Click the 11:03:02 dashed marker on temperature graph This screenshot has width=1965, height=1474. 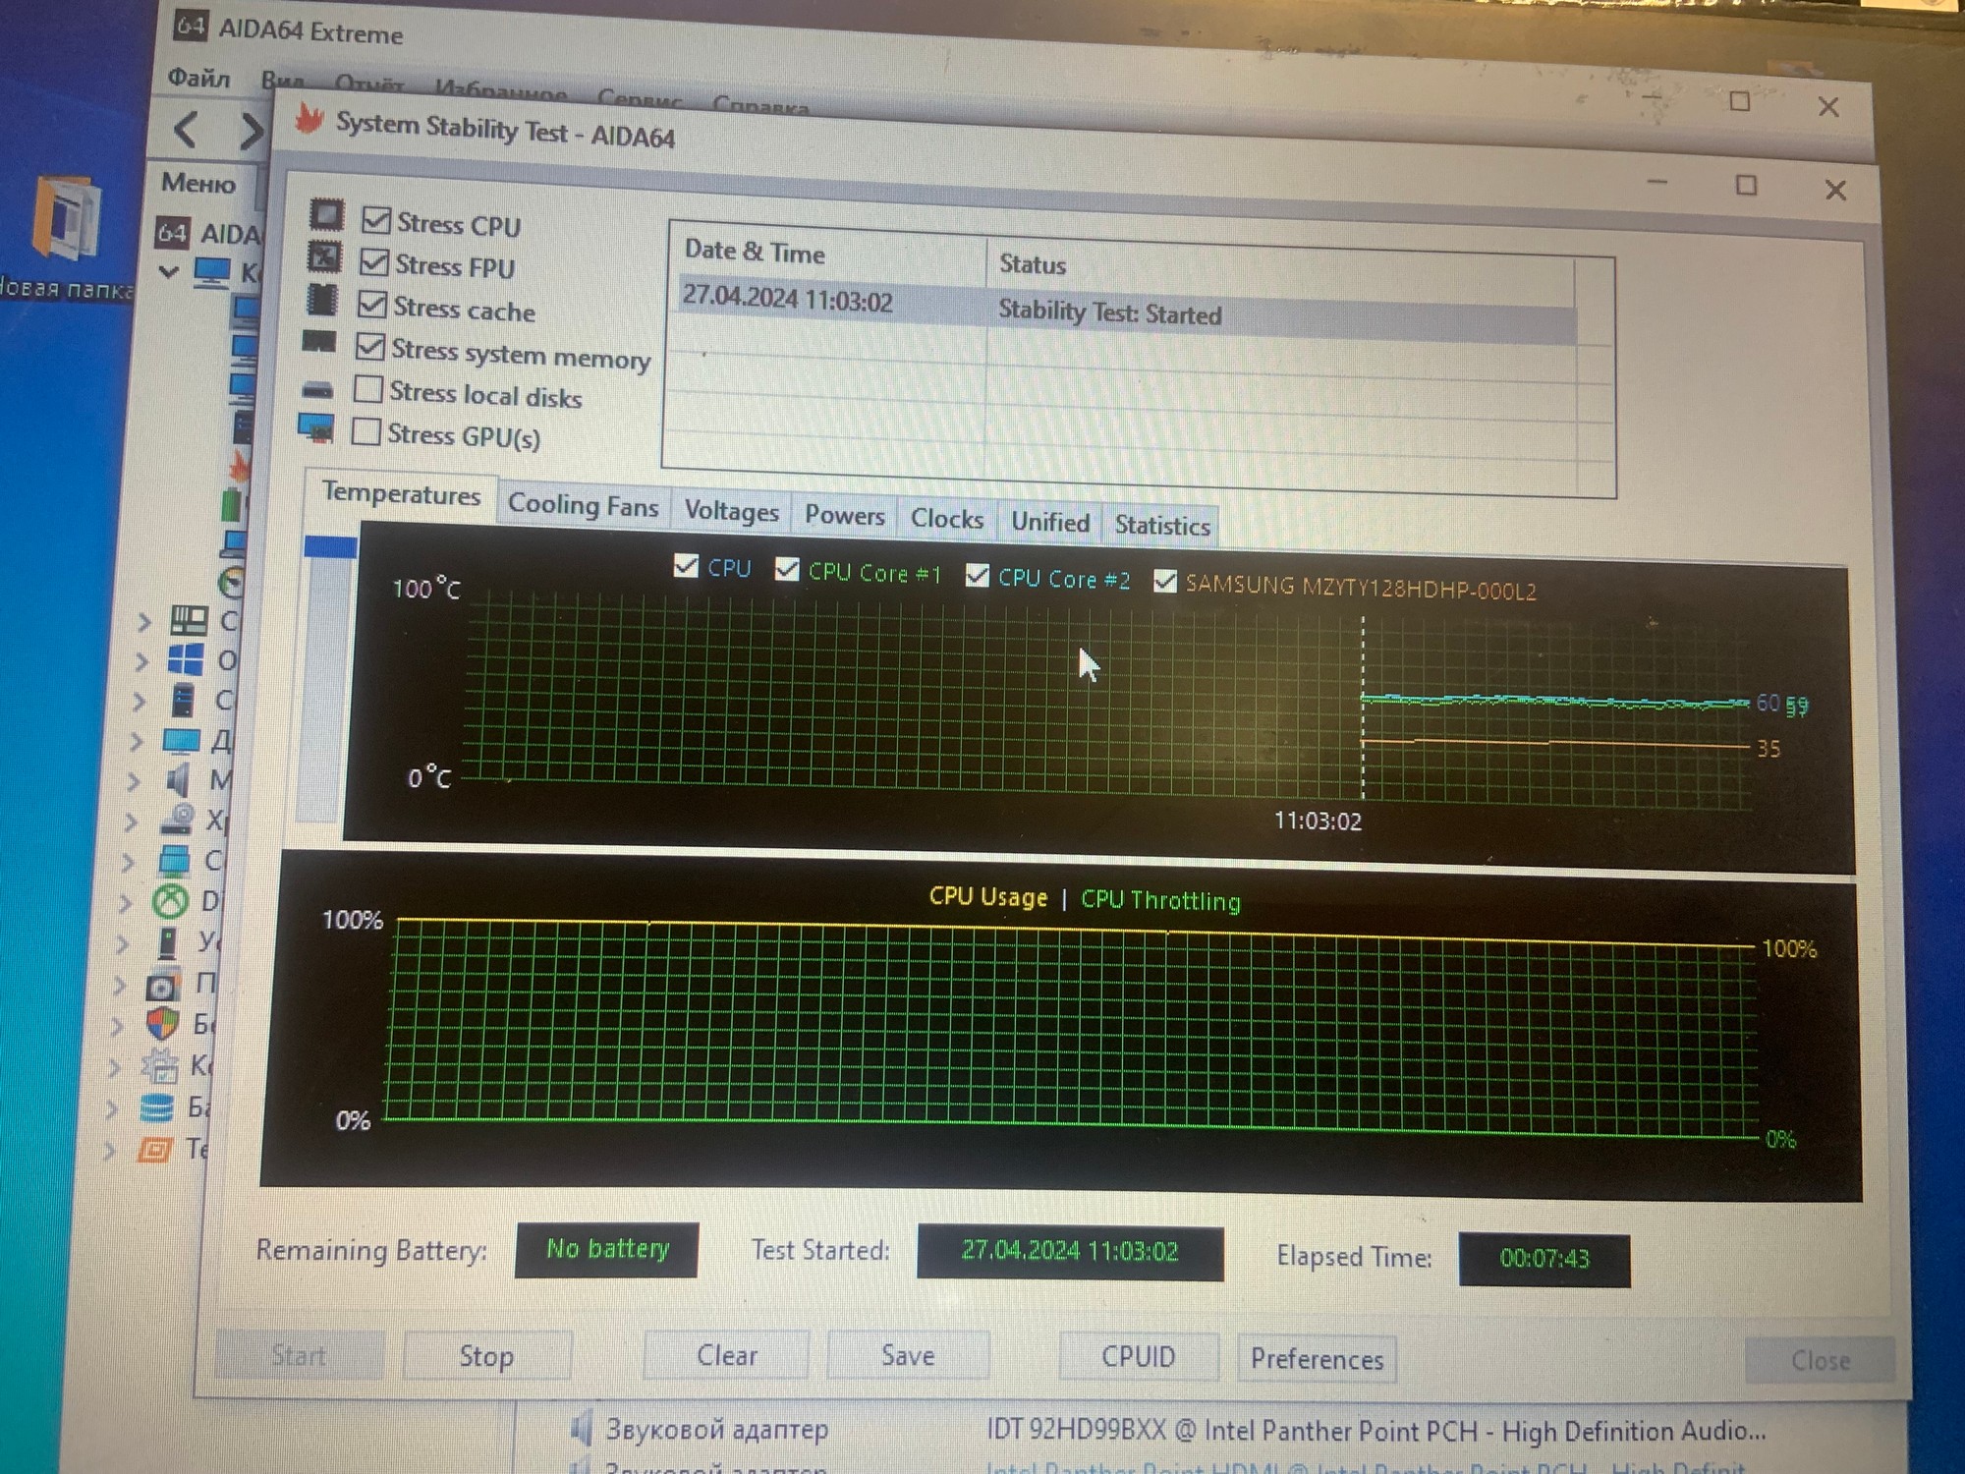coord(1363,708)
